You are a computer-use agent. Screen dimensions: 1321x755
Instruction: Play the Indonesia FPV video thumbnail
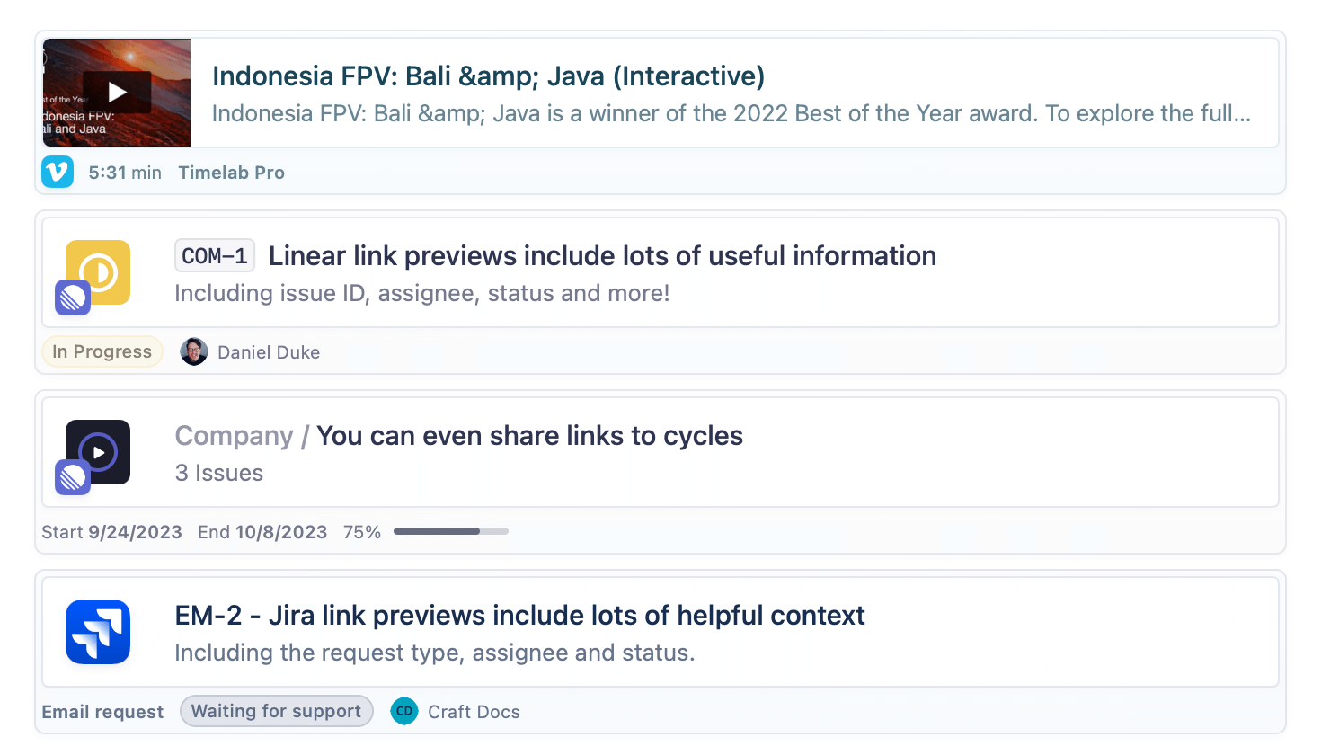pos(117,93)
